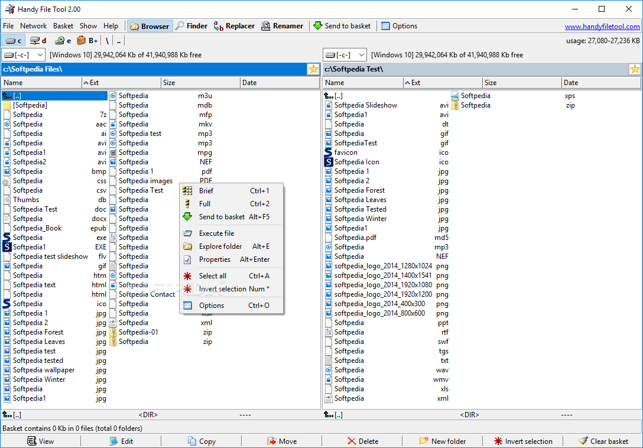
Task: Sort left panel by Name column
Action: tap(42, 83)
